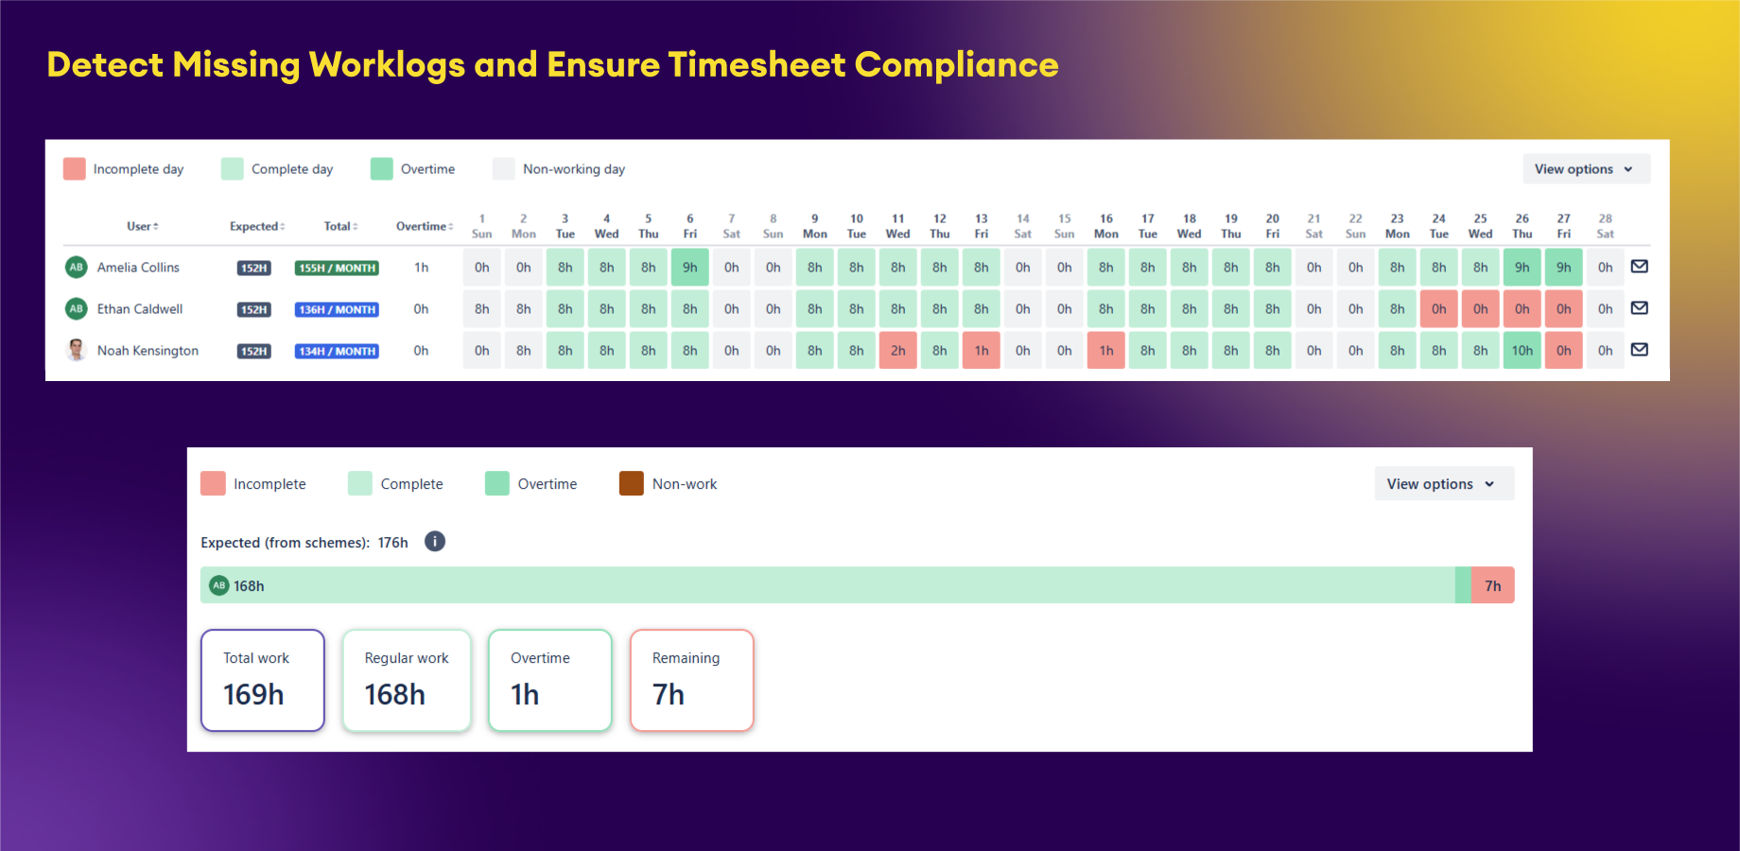Screen dimensions: 1740x851
Task: Click Amelia Collins' AB avatar
Action: [75, 267]
